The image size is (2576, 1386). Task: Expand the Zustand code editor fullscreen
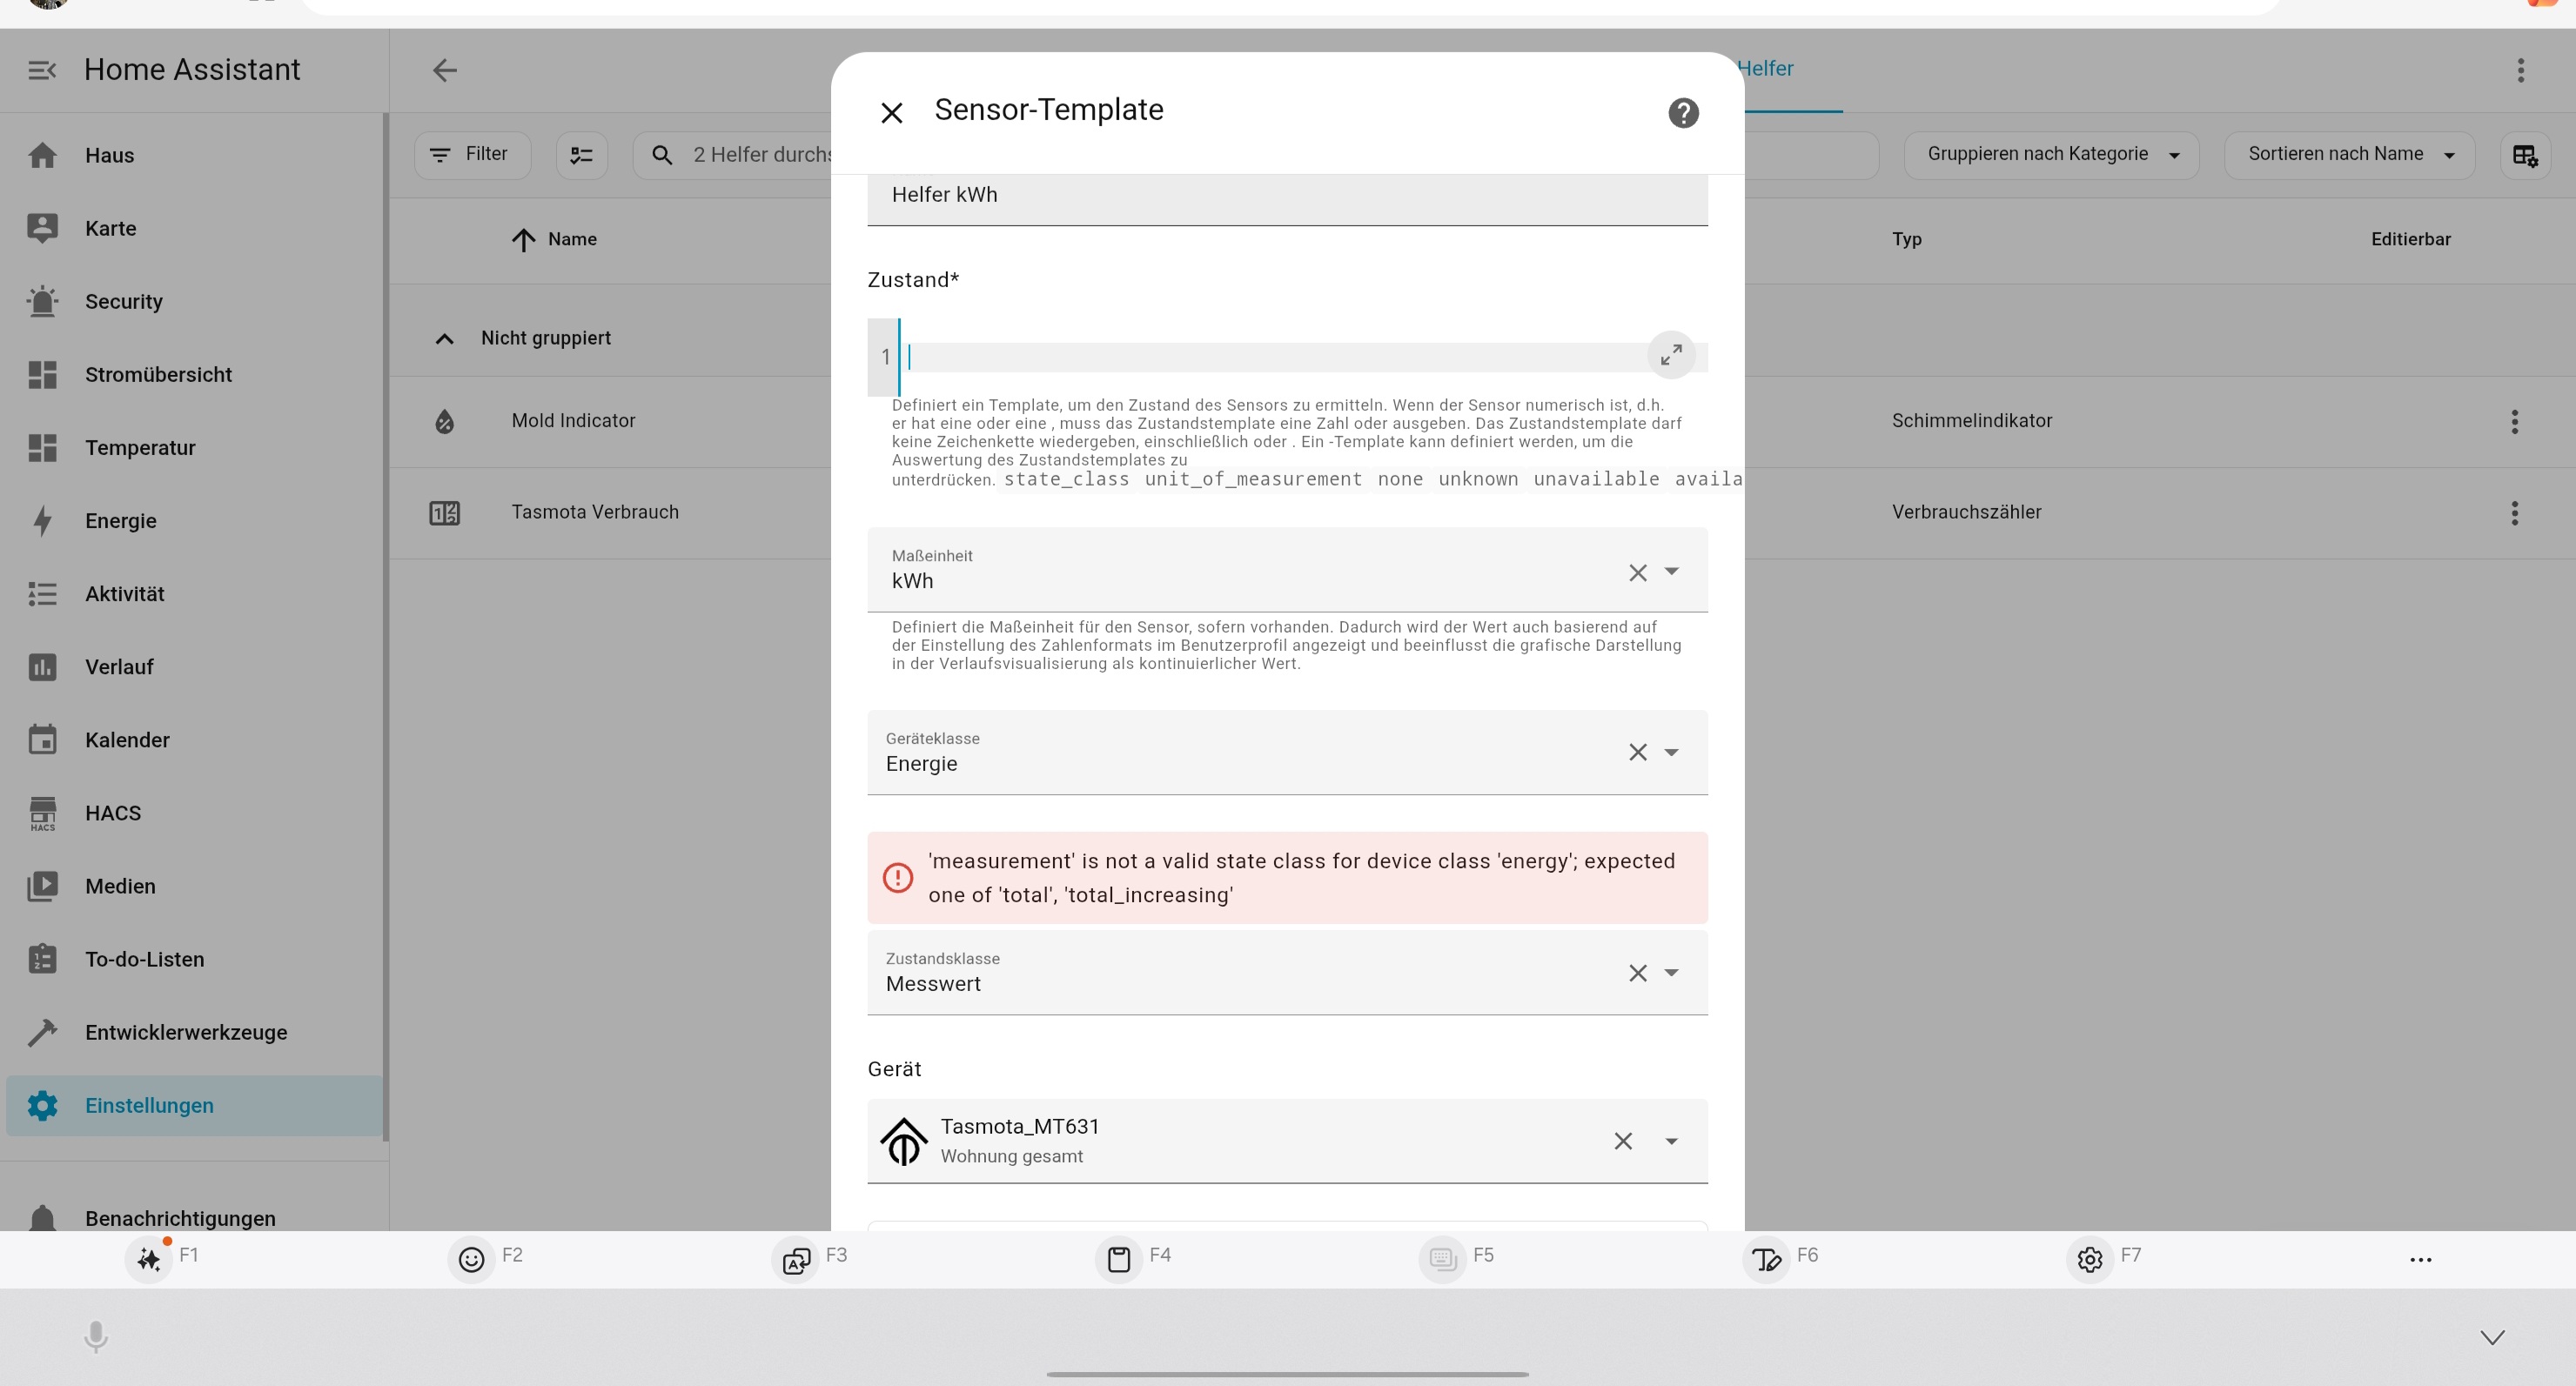pos(1671,355)
